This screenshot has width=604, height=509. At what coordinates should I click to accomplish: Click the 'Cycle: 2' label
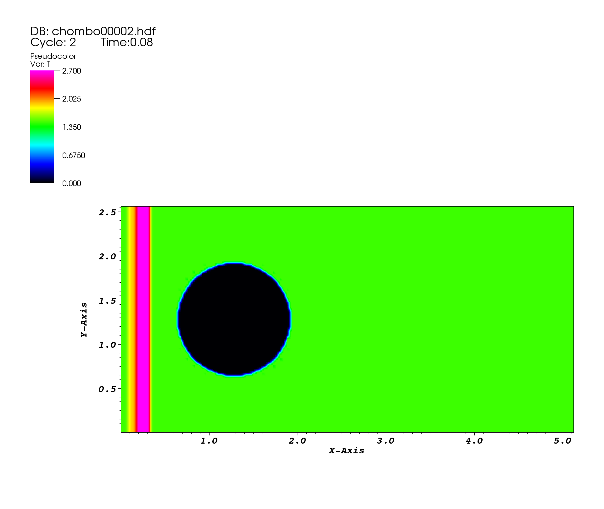coord(53,42)
